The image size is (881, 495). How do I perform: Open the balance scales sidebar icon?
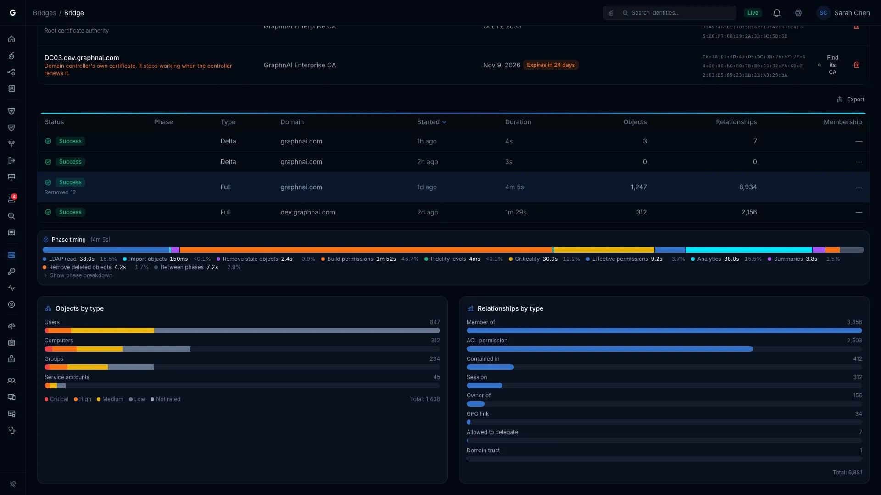click(11, 326)
